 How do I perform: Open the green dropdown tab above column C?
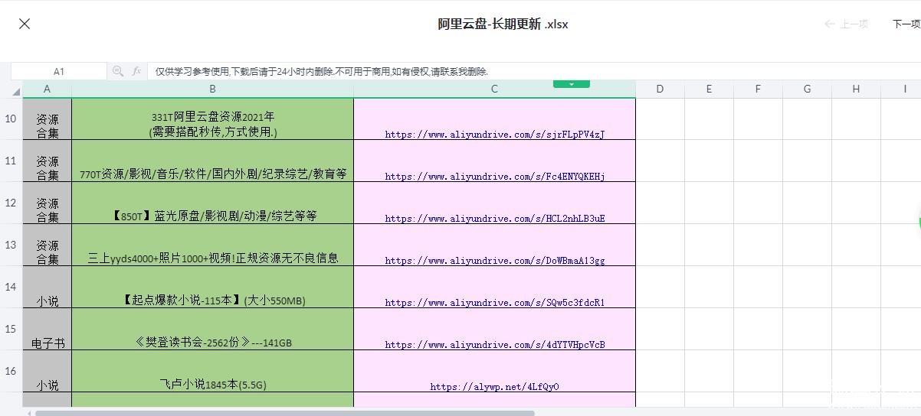[x=572, y=83]
